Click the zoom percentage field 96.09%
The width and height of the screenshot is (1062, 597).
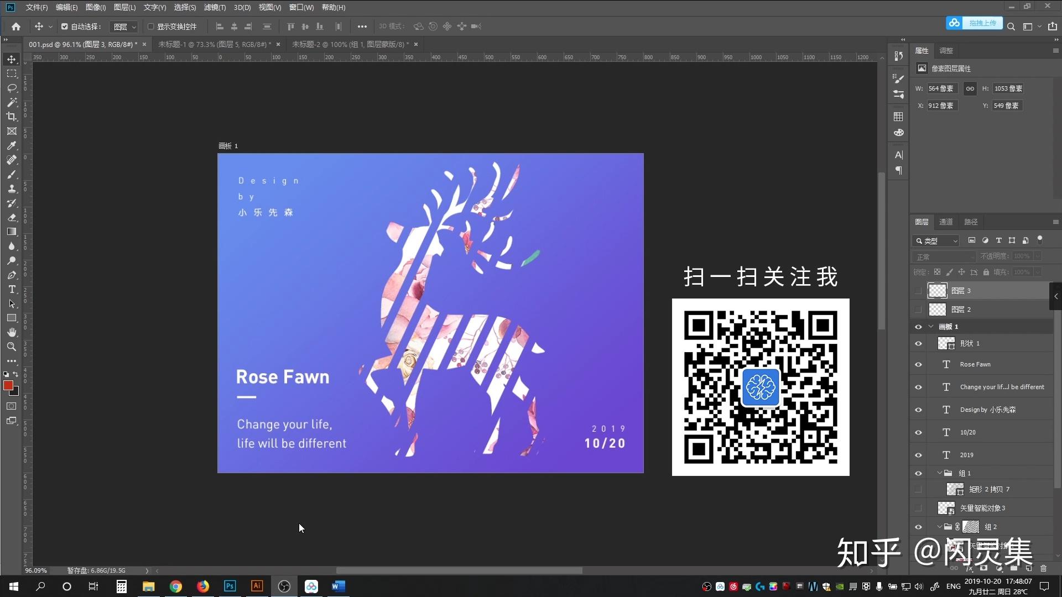pos(36,570)
